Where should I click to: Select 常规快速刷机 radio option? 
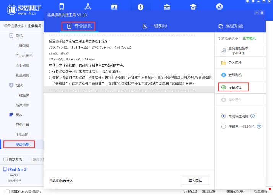[224, 116]
